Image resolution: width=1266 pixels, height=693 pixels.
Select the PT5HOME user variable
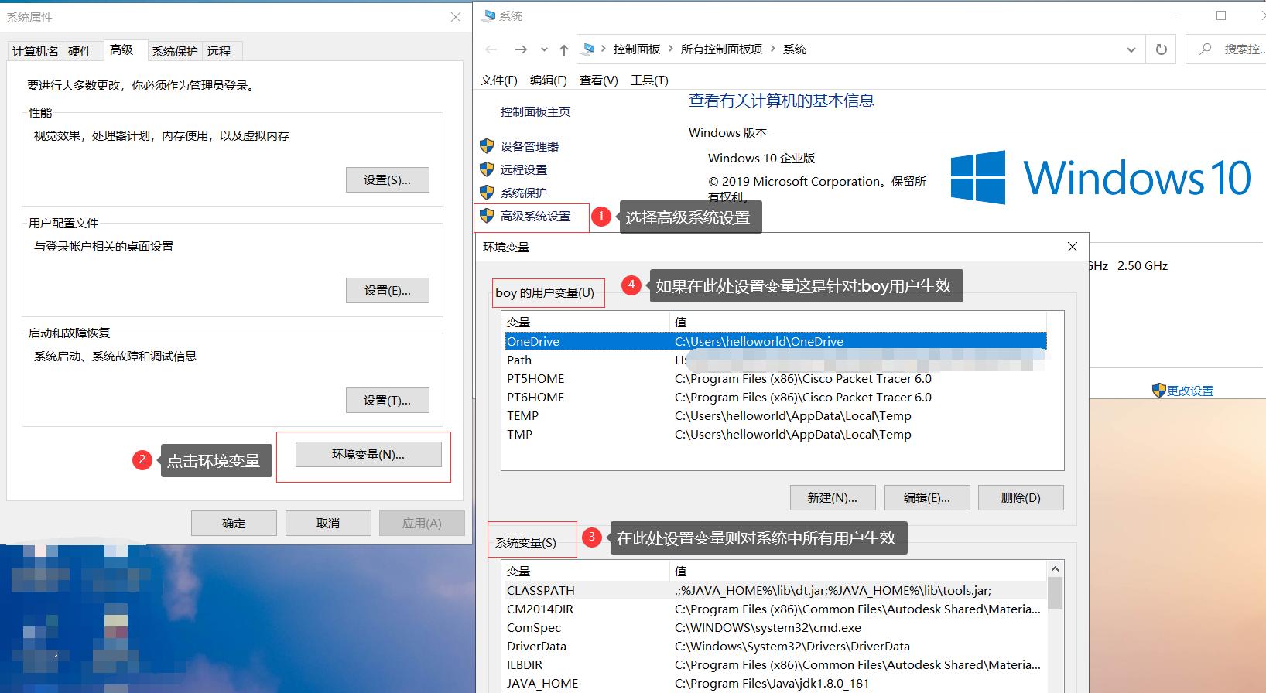point(775,378)
